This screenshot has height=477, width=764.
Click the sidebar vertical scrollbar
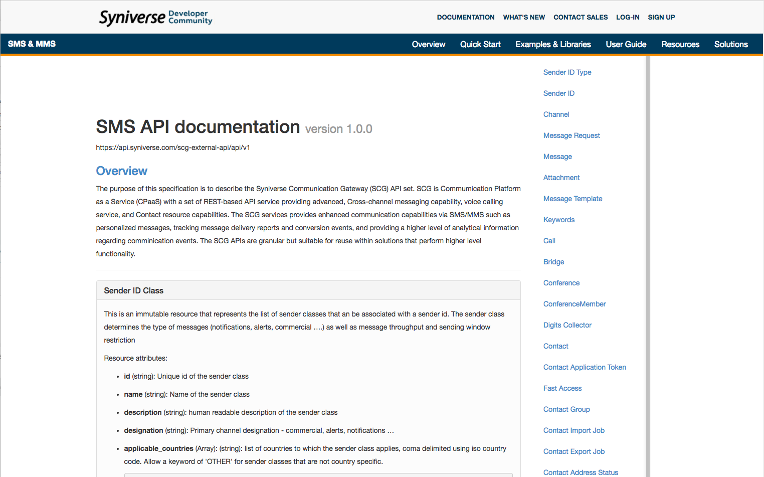647,266
